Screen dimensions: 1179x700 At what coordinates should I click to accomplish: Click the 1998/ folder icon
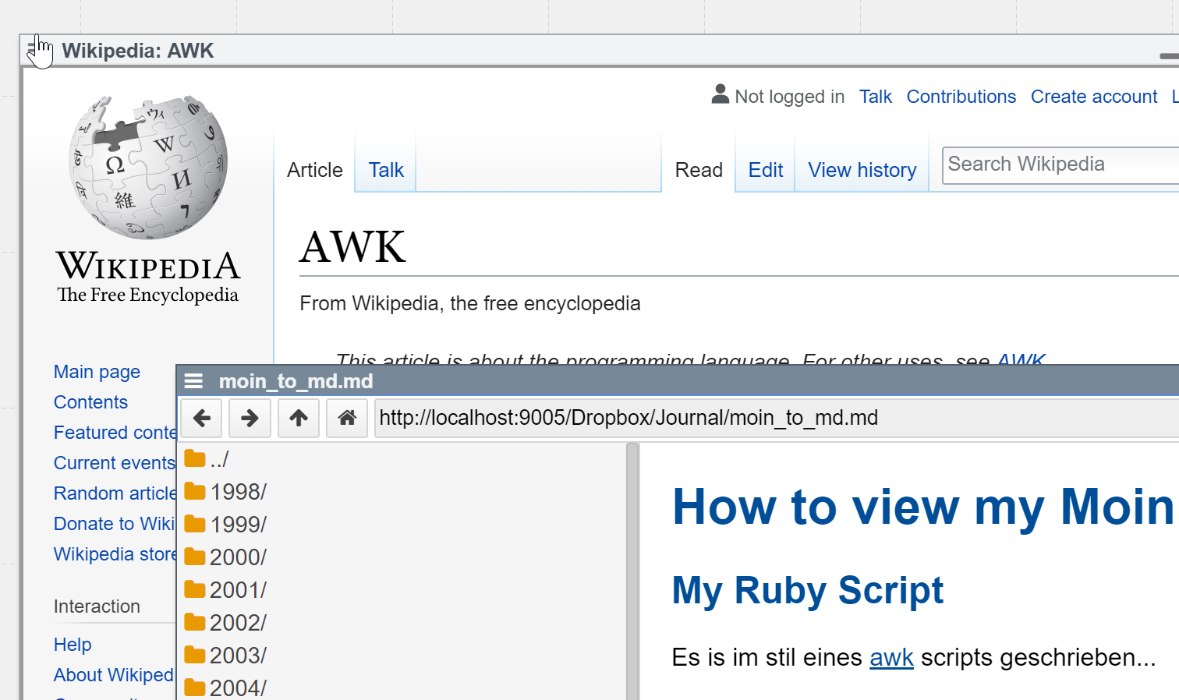point(195,492)
